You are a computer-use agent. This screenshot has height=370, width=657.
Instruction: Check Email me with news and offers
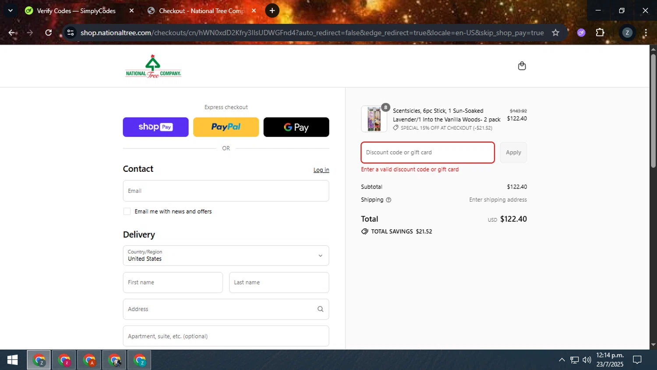click(x=127, y=211)
